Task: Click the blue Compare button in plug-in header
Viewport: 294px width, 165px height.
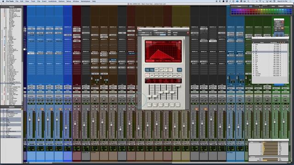Action: point(163,35)
